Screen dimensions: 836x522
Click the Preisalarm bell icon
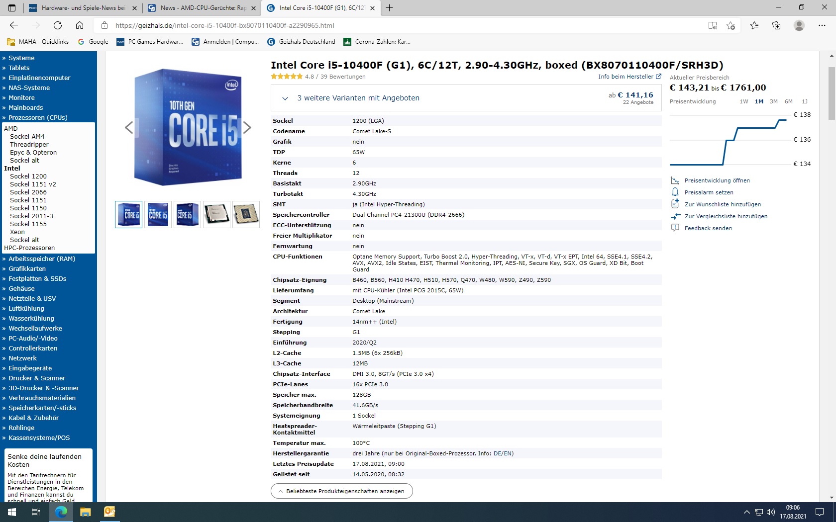point(675,192)
